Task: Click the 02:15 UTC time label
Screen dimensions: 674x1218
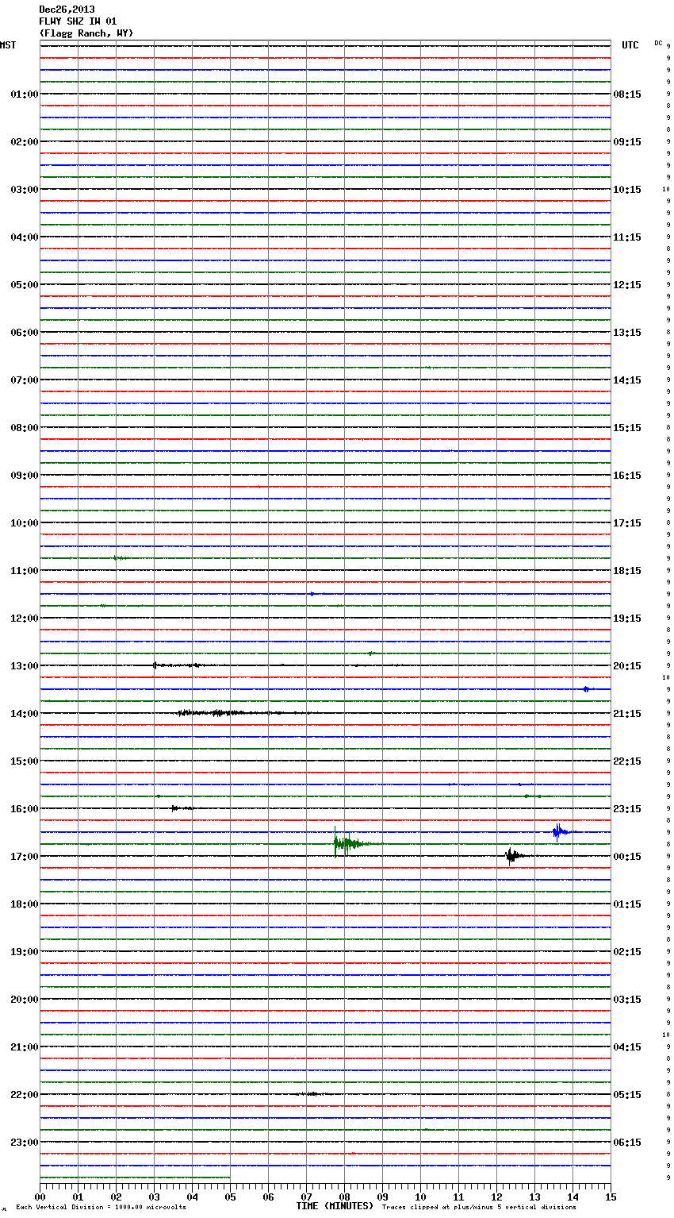Action: (x=627, y=952)
